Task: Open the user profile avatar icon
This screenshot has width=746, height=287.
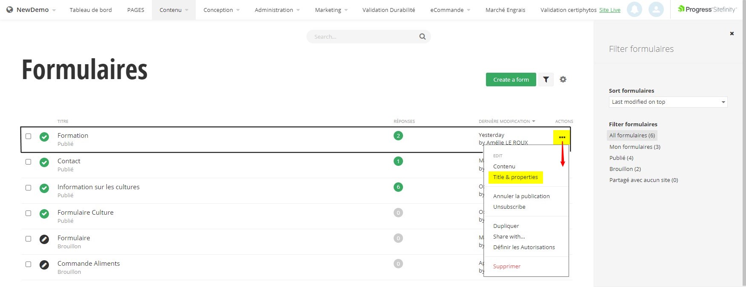Action: pos(656,9)
